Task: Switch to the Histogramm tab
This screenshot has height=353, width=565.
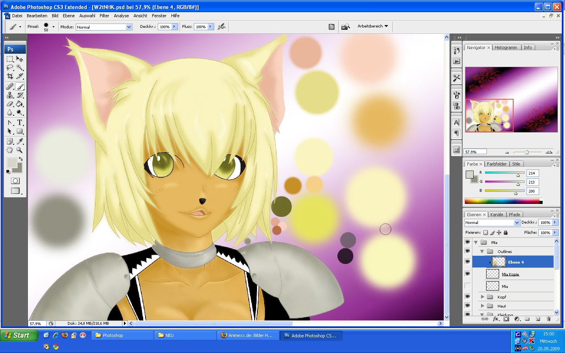Action: click(x=506, y=47)
